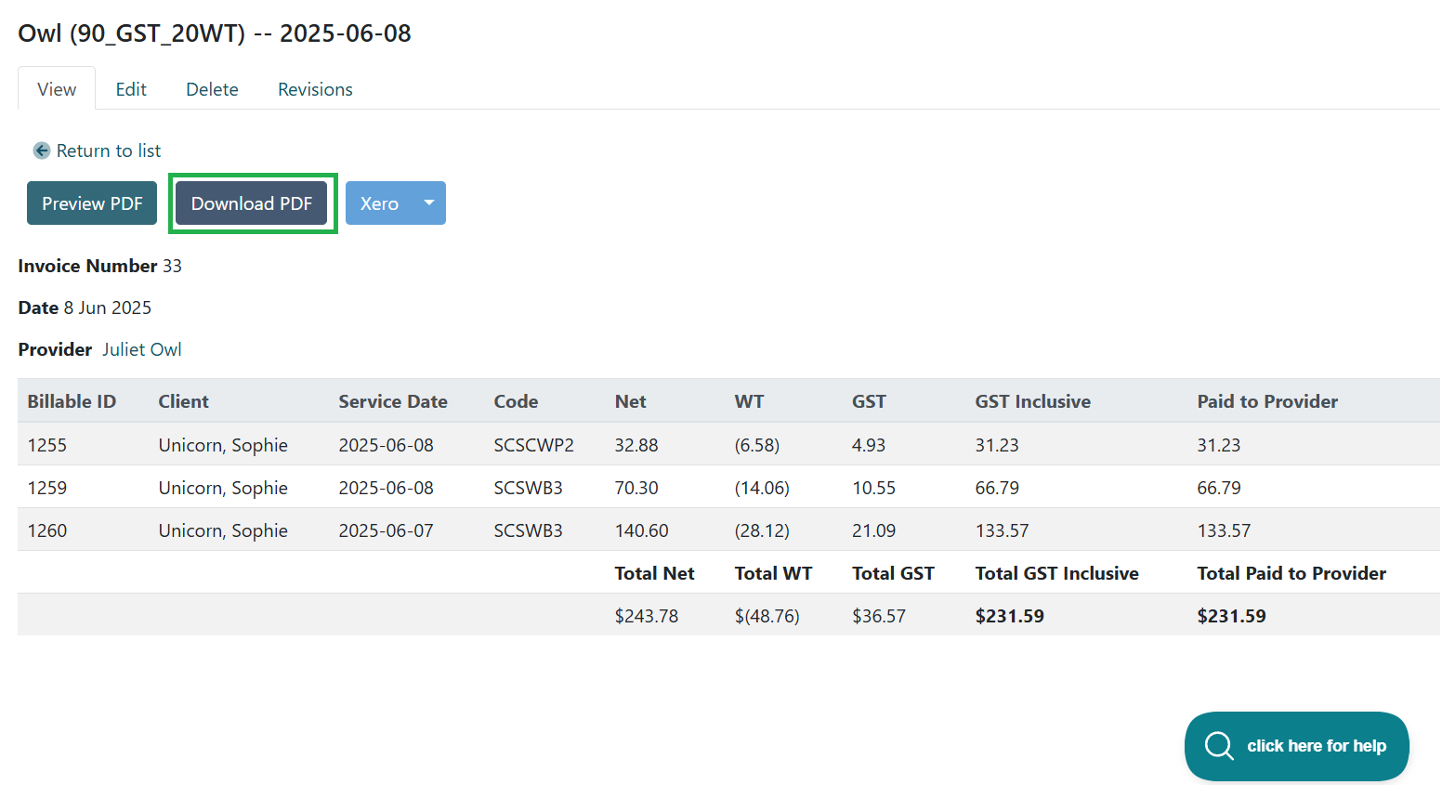The image size is (1442, 785).
Task: Click the magnifier icon in the help bubble
Action: [1218, 746]
